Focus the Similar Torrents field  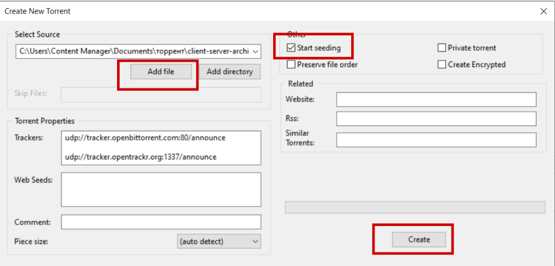tap(436, 140)
